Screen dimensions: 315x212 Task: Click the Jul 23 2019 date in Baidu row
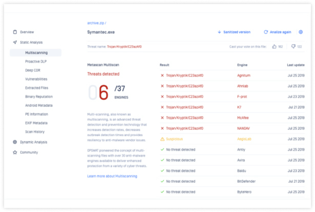click(x=296, y=171)
